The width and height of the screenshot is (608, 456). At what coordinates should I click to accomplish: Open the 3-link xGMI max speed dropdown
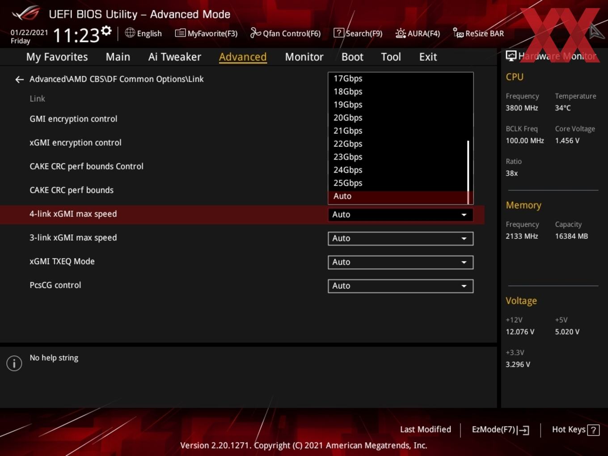[x=400, y=238]
